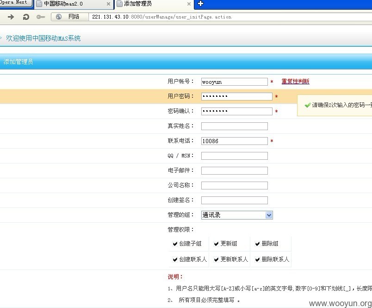Image resolution: width=372 pixels, height=308 pixels.
Task: Close the 中国移动mas2.0 tab
Action: point(108,4)
